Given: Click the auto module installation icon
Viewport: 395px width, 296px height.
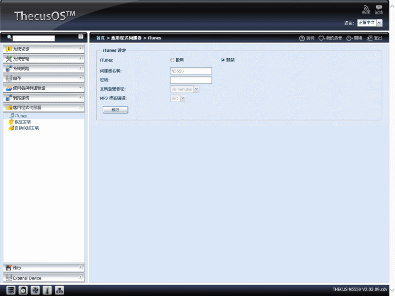Looking at the screenshot, I should (11, 128).
